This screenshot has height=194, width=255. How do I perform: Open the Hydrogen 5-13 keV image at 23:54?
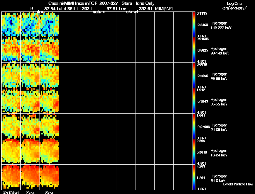[x=30, y=177]
